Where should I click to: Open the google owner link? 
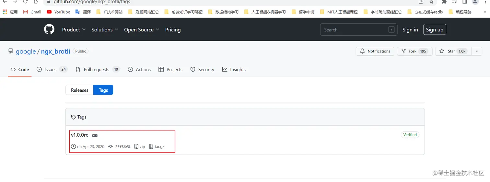(26, 51)
